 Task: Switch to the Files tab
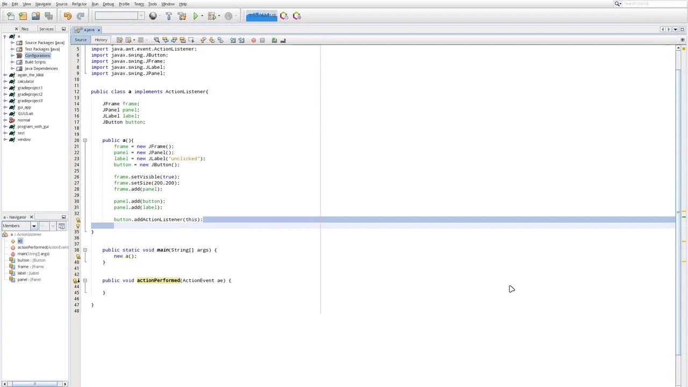[x=25, y=29]
